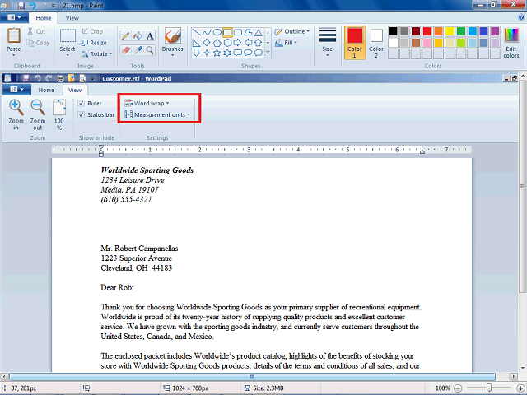The width and height of the screenshot is (527, 395).
Task: Switch to Paint View tab
Action: pos(72,18)
